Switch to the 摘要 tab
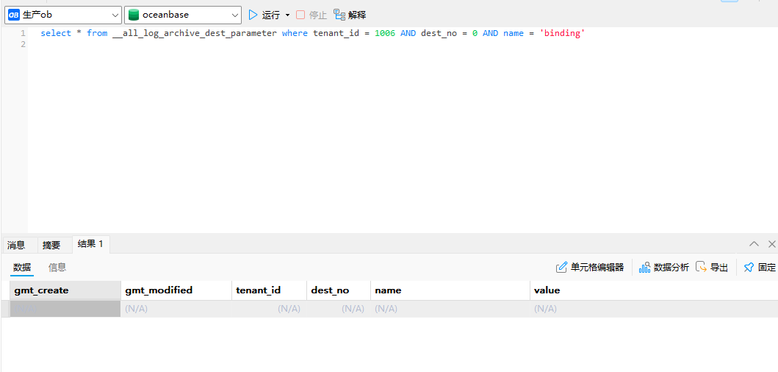Image resolution: width=778 pixels, height=372 pixels. (51, 245)
